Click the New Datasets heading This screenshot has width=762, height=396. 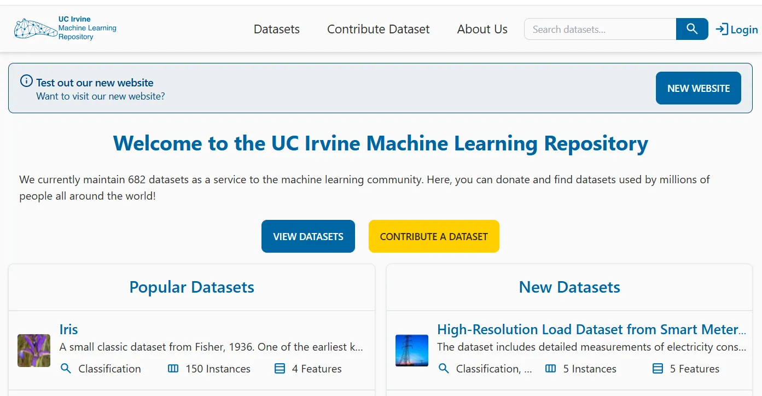click(569, 287)
